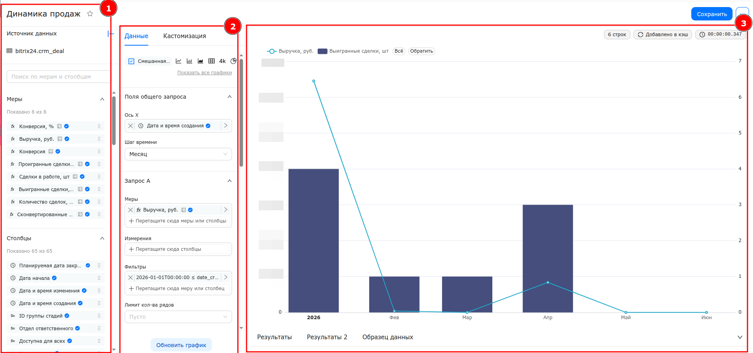This screenshot has width=753, height=353.
Task: Click the Сохранить button
Action: pos(712,14)
